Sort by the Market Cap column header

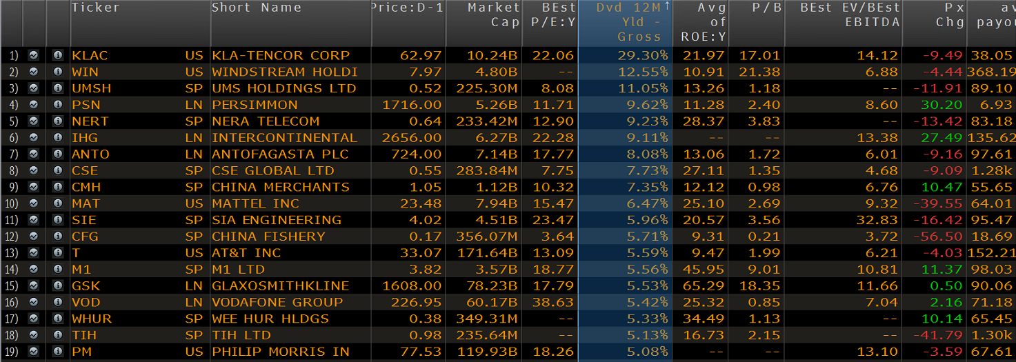point(484,23)
